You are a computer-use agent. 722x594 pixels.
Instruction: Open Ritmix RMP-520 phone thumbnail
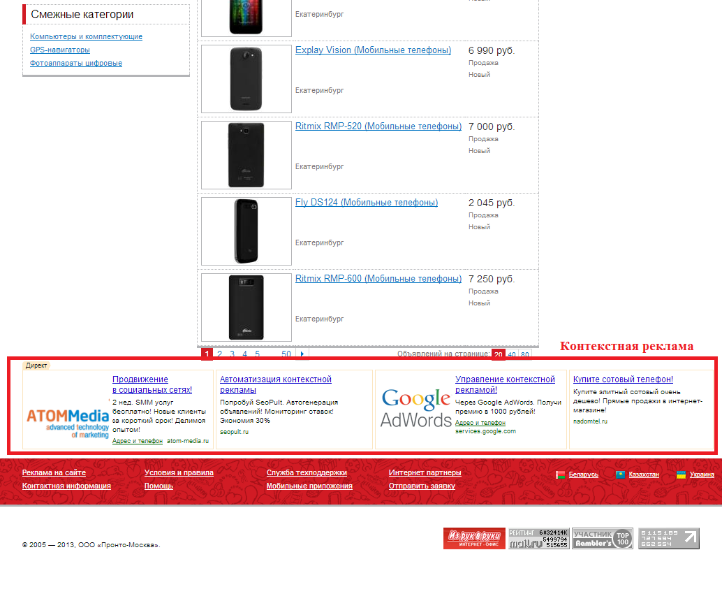pyautogui.click(x=246, y=155)
